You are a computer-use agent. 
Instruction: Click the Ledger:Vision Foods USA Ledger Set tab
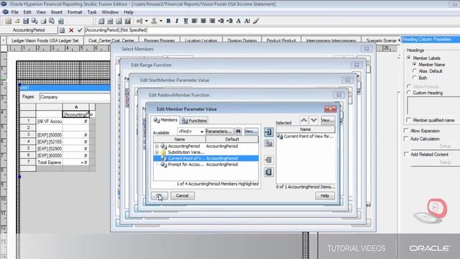pos(45,40)
